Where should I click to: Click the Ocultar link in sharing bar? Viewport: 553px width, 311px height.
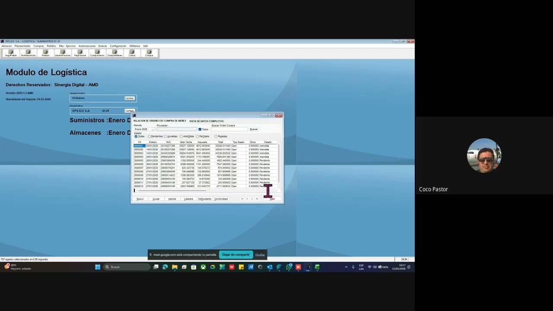pyautogui.click(x=260, y=255)
